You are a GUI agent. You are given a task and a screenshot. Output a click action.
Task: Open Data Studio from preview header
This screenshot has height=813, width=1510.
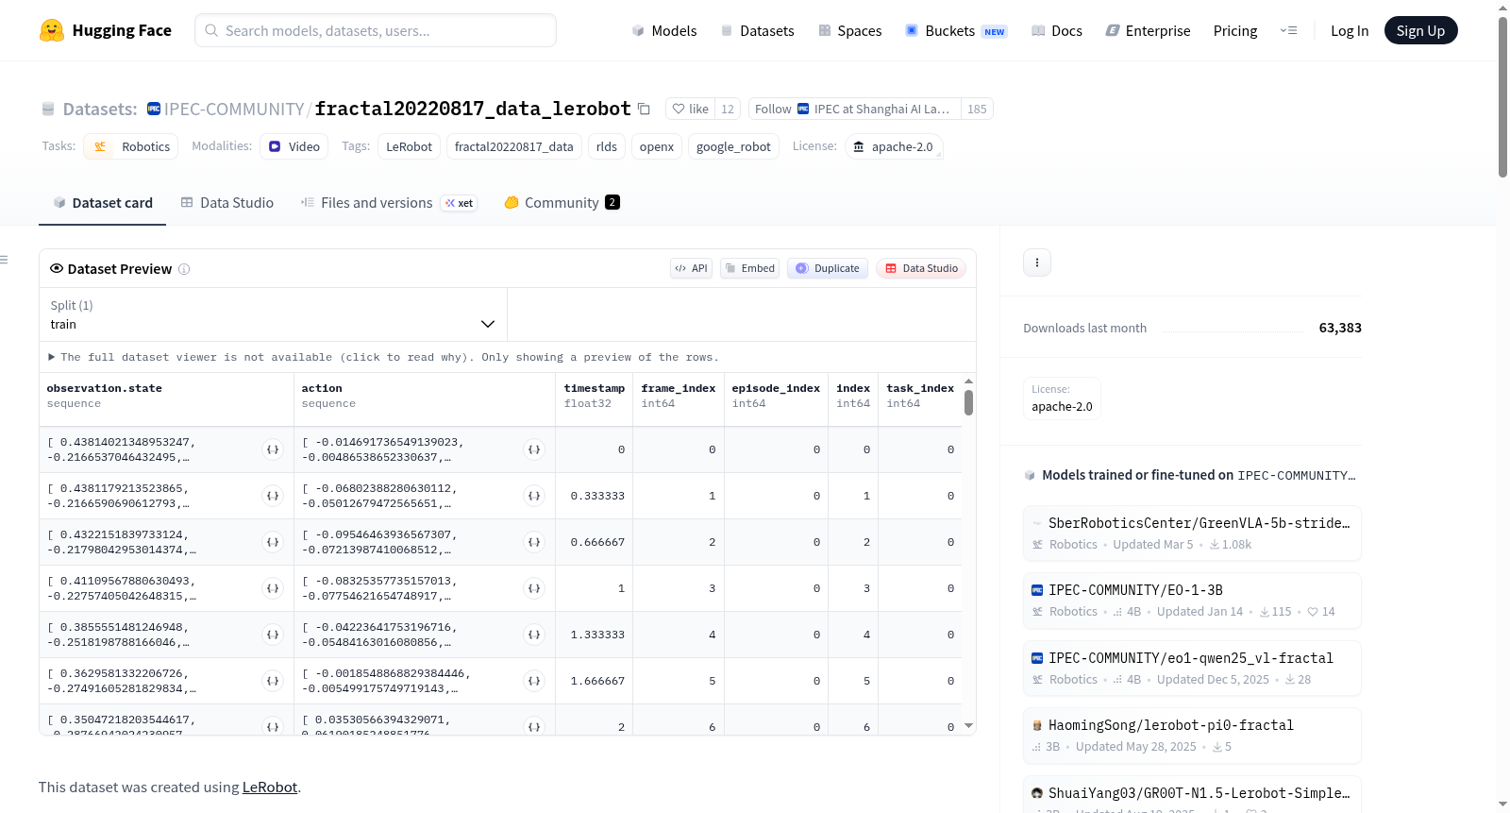click(921, 268)
